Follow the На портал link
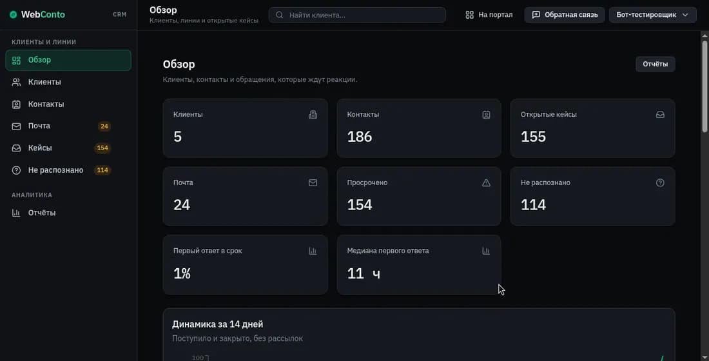 coord(489,15)
